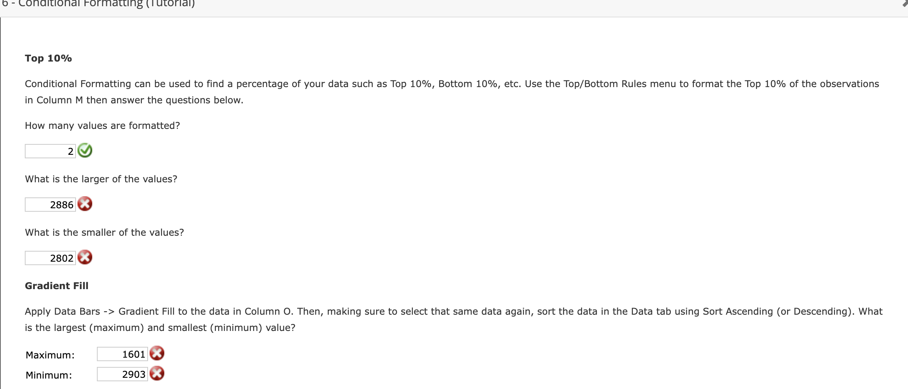
Task: Click the larger value question text
Action: pos(101,179)
